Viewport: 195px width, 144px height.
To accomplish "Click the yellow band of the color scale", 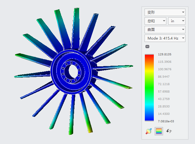I will tap(149, 71).
